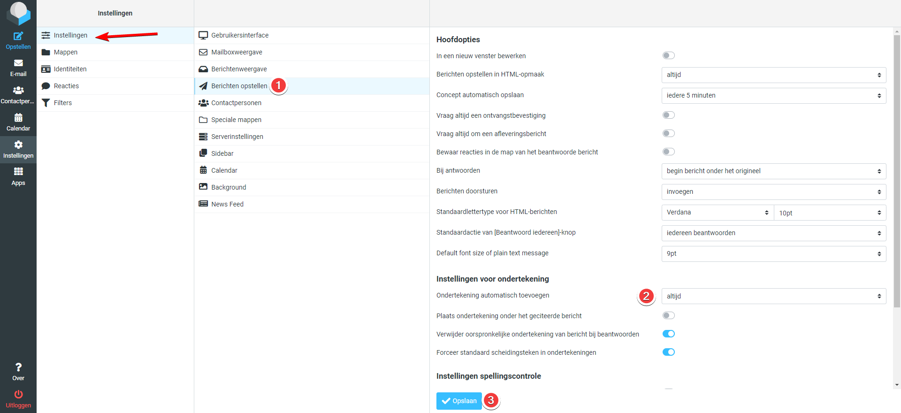Open the Verdana font dropdown

pyautogui.click(x=717, y=213)
